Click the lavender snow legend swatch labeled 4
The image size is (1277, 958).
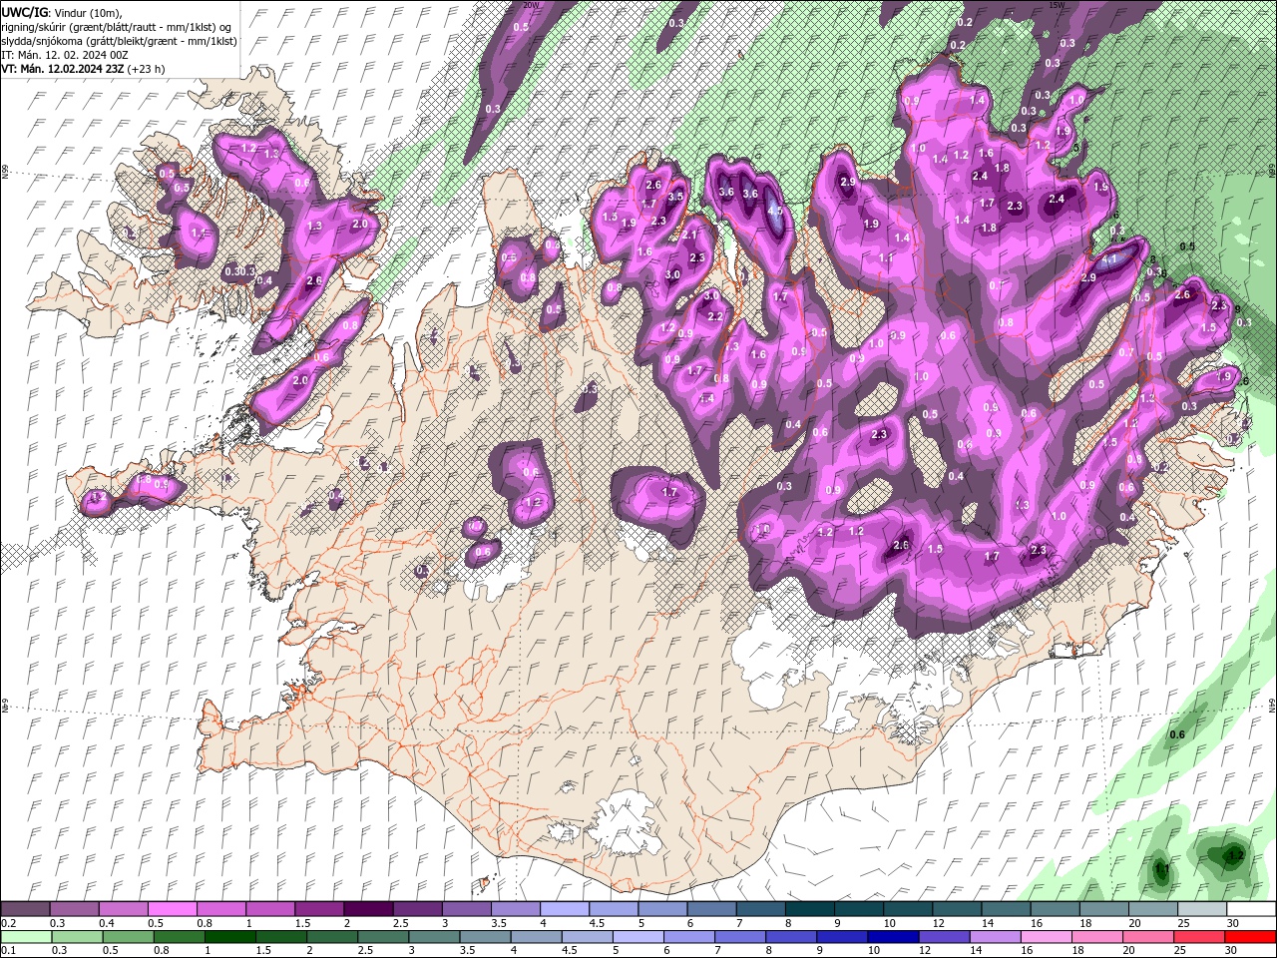pos(563,909)
